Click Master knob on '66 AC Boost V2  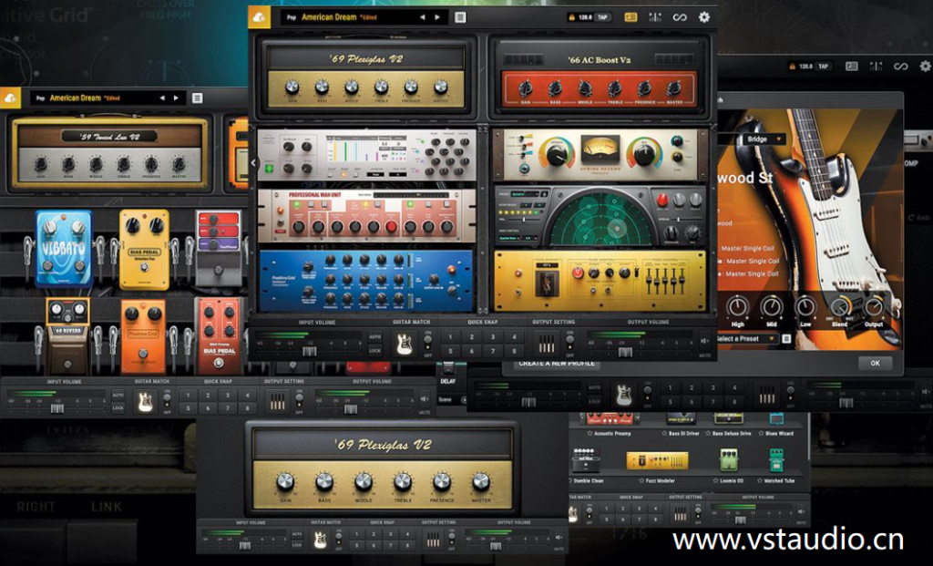674,88
